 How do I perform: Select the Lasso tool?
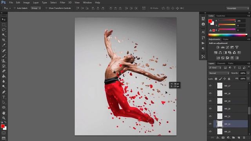pyautogui.click(x=4, y=30)
